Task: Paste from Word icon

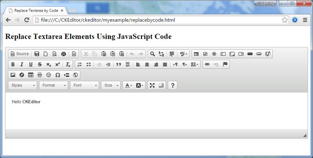Action: (x=122, y=54)
